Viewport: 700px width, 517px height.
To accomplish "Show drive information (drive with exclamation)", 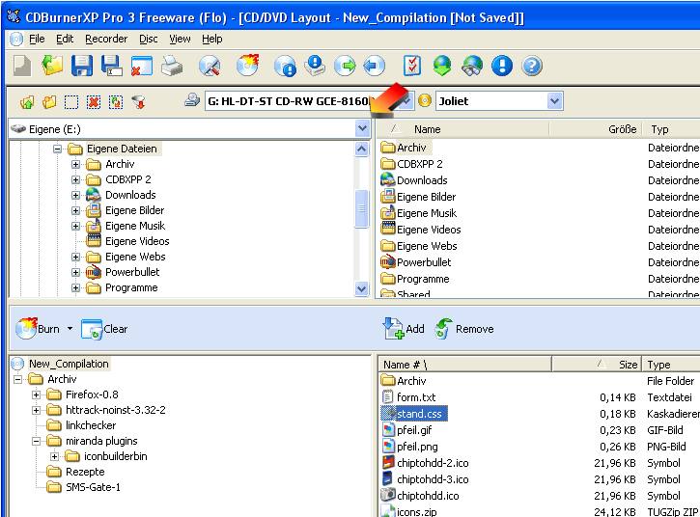I will (315, 66).
